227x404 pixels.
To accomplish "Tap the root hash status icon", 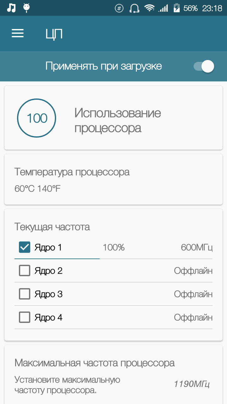I will (119, 8).
